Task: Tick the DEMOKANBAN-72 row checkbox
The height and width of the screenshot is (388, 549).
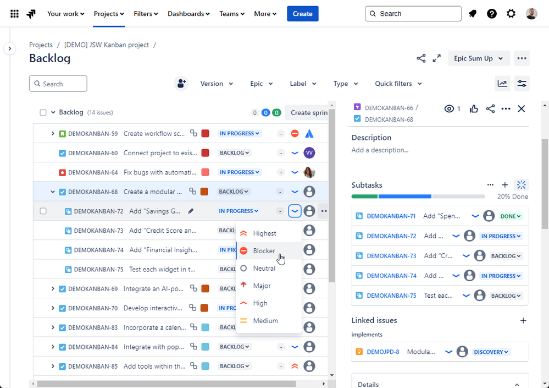Action: point(43,211)
